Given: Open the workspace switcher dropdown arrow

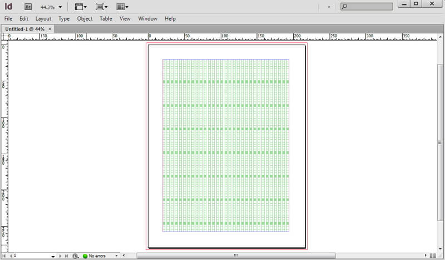Looking at the screenshot, I should [329, 7].
